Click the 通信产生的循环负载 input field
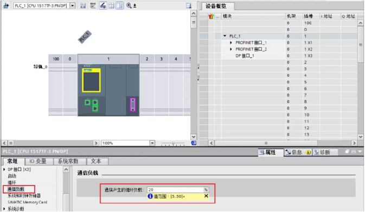This screenshot has height=212, width=365. pyautogui.click(x=175, y=190)
